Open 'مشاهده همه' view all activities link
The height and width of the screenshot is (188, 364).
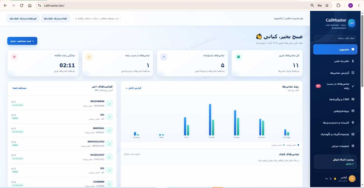[x=19, y=88]
